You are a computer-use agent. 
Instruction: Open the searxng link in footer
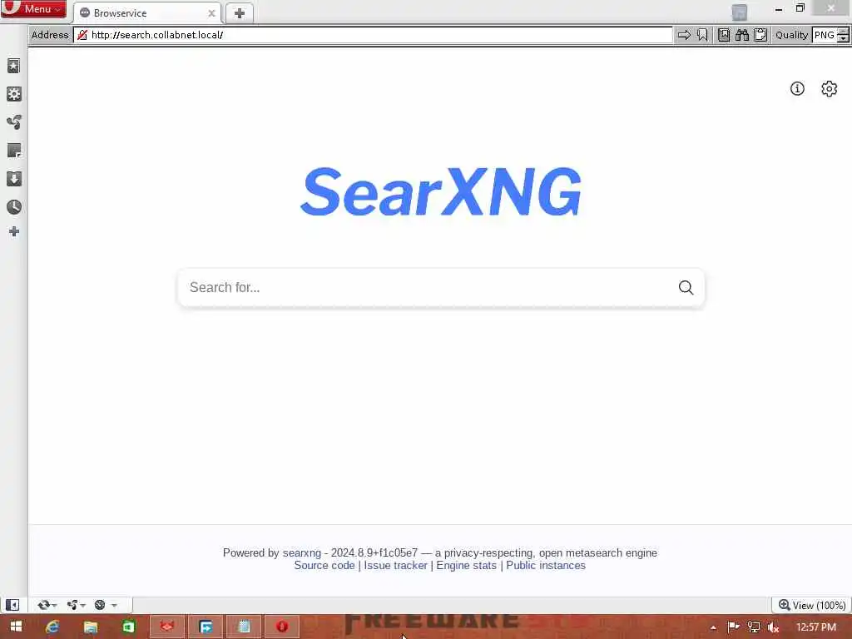click(301, 552)
